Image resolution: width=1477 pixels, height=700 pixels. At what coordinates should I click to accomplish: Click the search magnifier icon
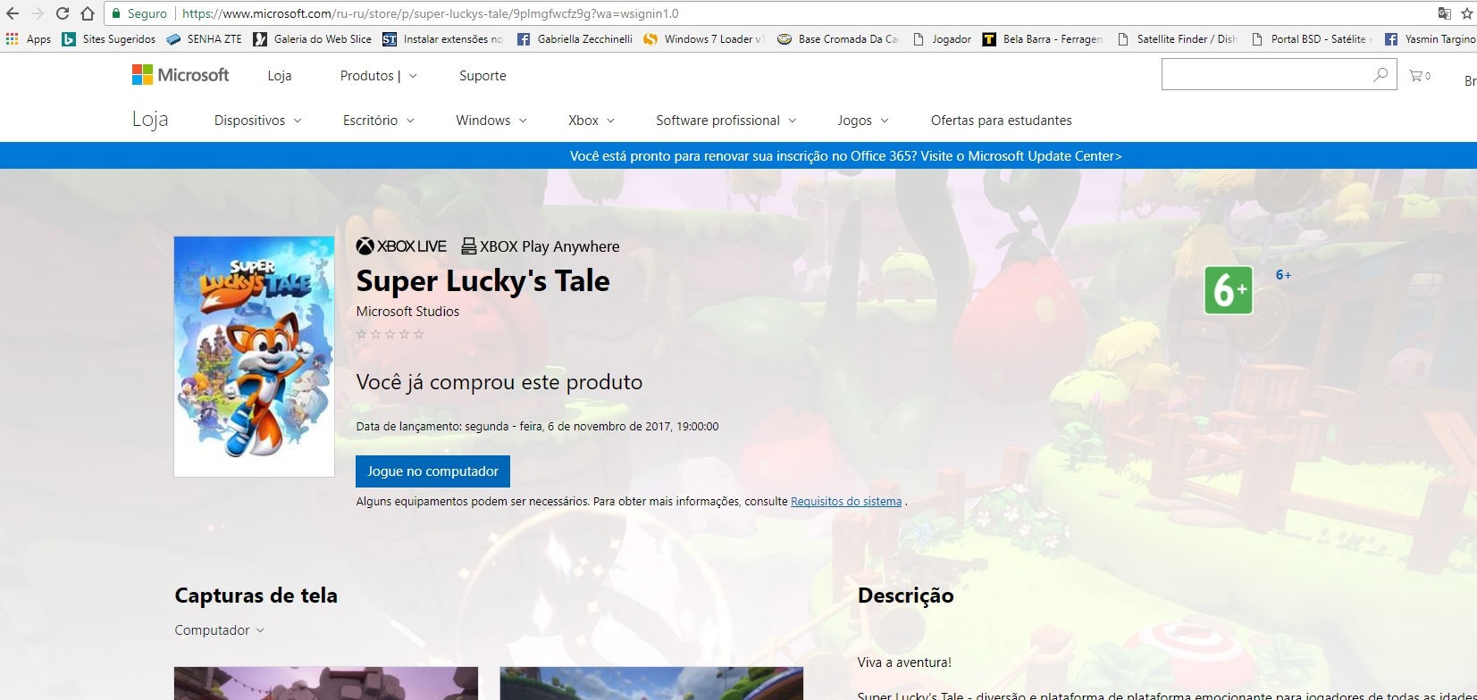[1380, 75]
